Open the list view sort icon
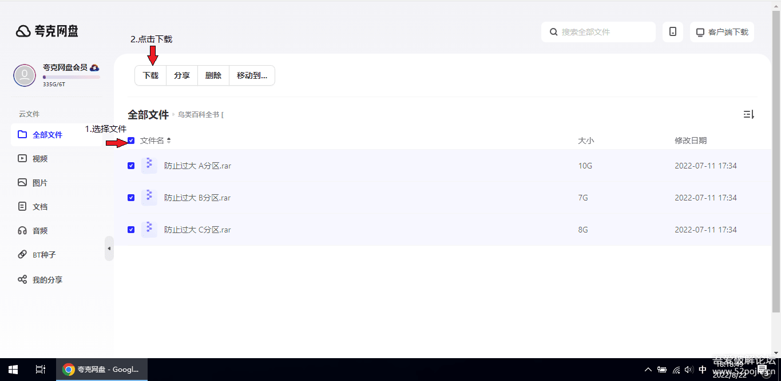 tap(748, 114)
